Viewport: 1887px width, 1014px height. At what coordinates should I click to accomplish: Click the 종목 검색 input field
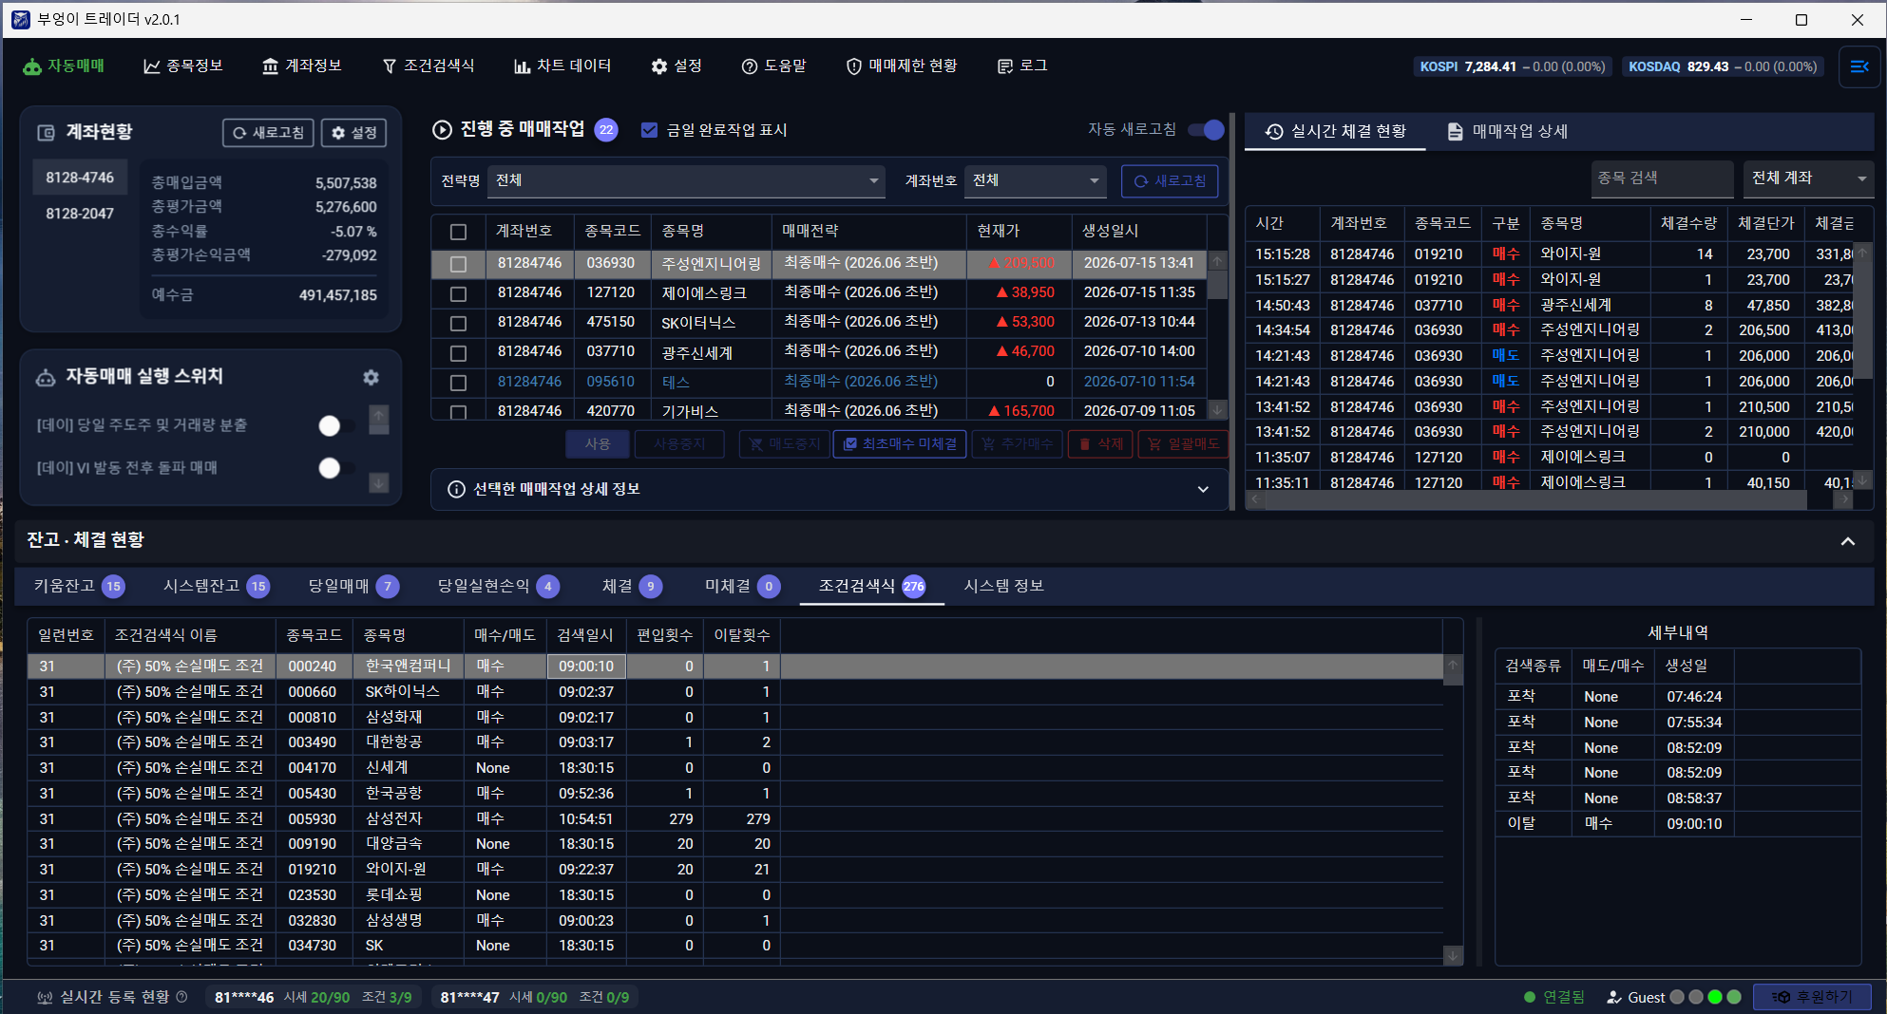[x=1663, y=178]
